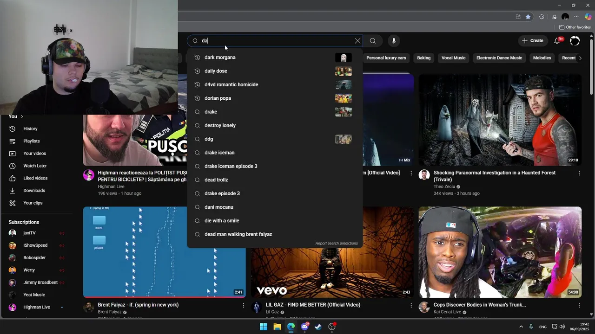Open more options for 'Shocking Paranormal Investigation' video
Screen dimensions: 595x334
(x=579, y=173)
